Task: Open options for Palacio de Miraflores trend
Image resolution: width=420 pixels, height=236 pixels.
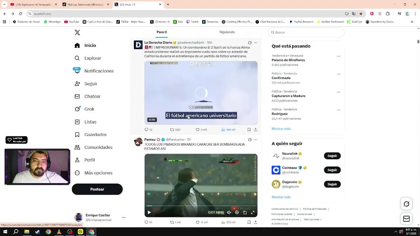Action: pos(339,56)
